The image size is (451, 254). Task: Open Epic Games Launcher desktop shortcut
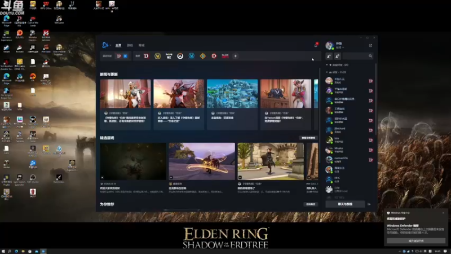19,179
